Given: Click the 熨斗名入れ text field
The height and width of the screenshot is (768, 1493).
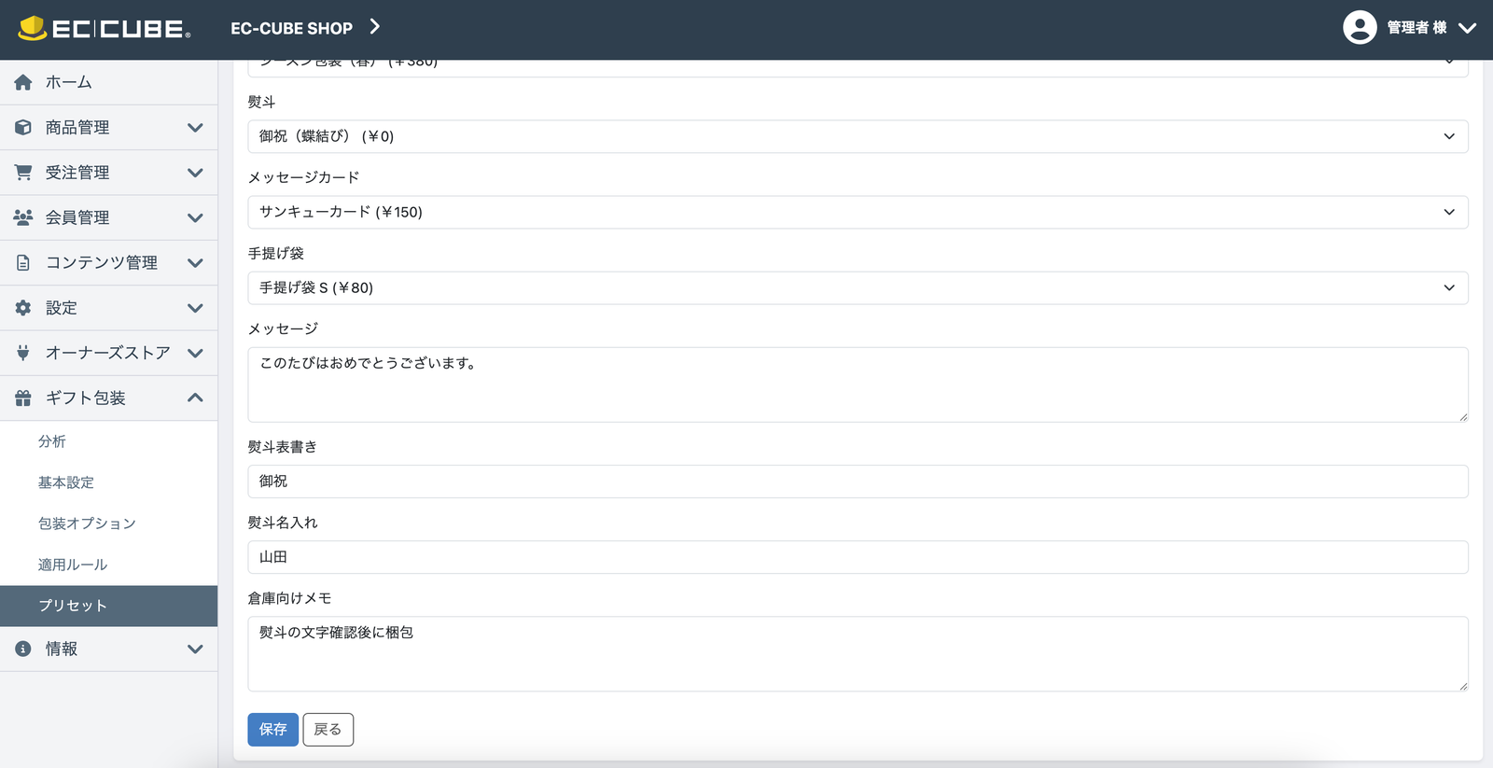Looking at the screenshot, I should pos(857,557).
